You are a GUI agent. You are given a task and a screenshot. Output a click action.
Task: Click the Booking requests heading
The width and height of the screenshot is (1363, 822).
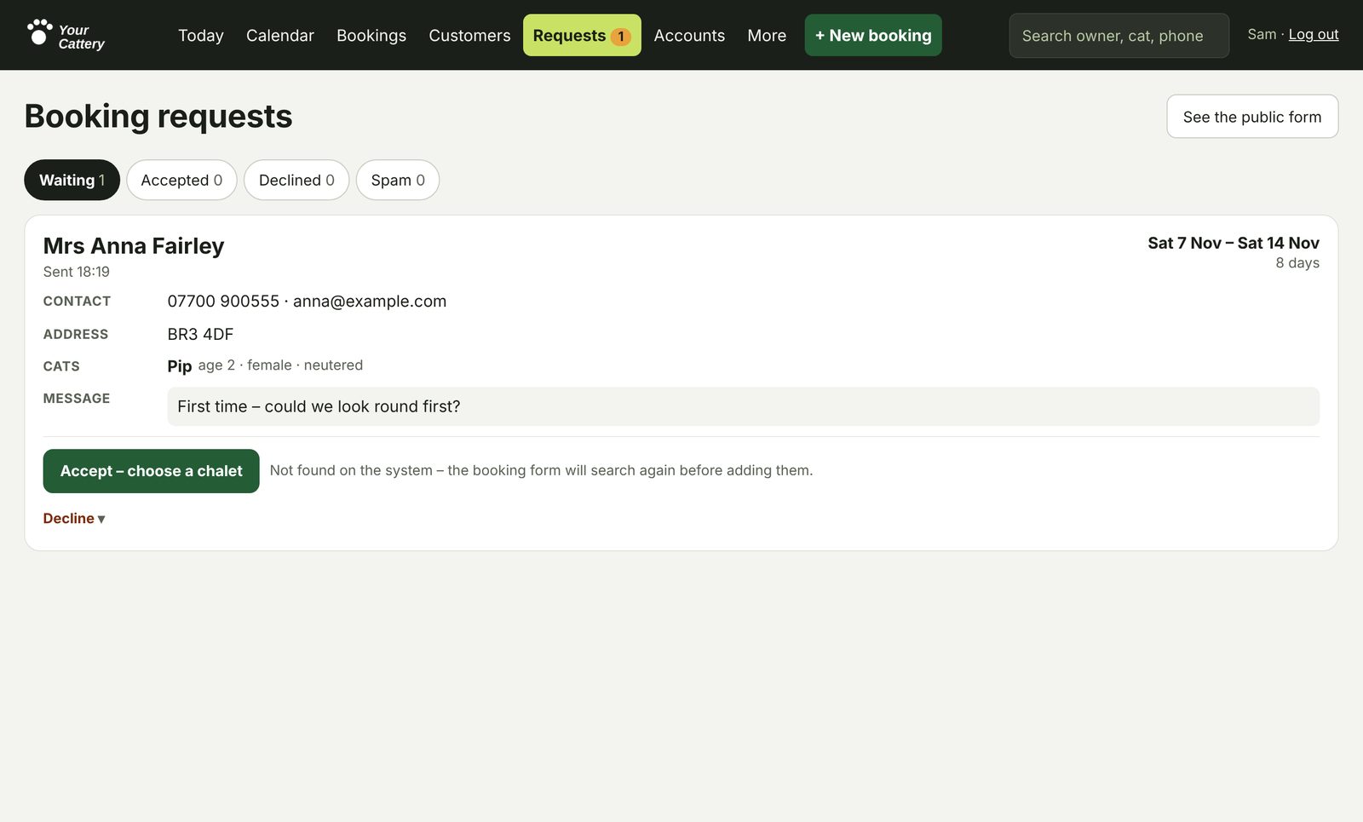[158, 116]
